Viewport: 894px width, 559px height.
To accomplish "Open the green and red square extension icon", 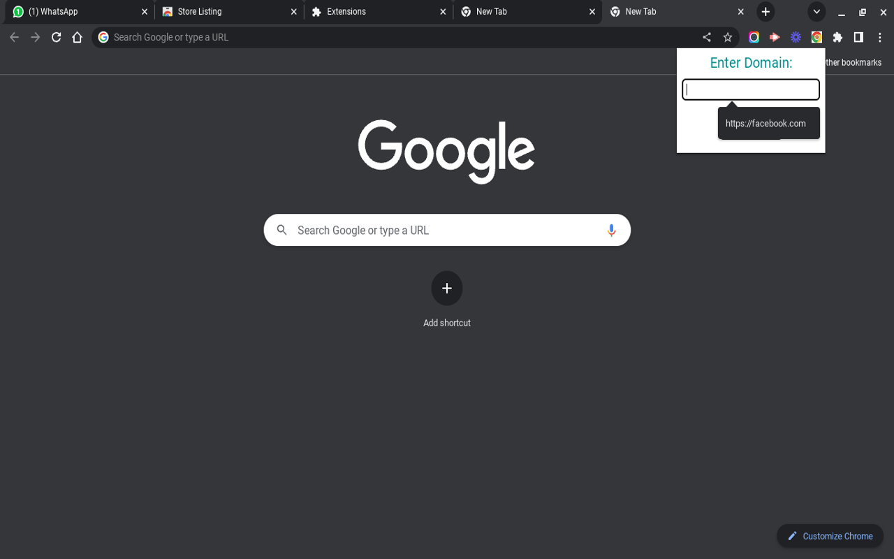I will pyautogui.click(x=816, y=37).
